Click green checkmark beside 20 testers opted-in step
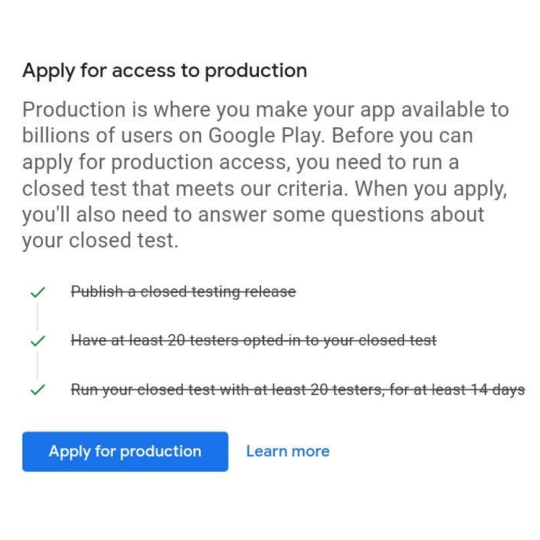Image resolution: width=540 pixels, height=540 pixels. (x=37, y=341)
